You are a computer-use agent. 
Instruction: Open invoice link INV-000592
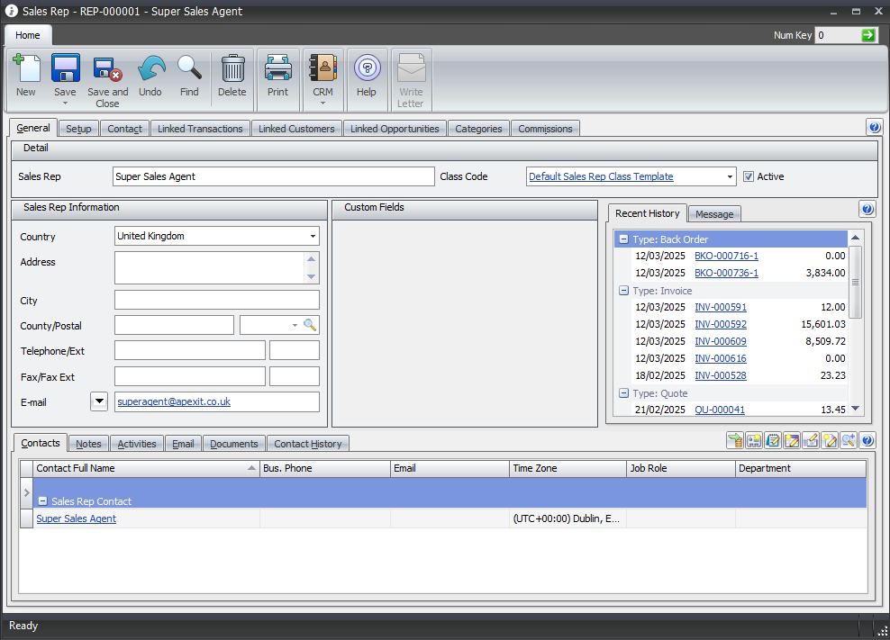(720, 324)
